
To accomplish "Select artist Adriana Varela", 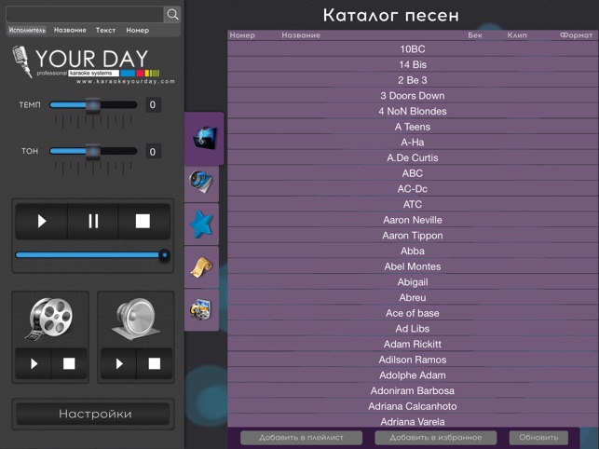I will coord(413,421).
